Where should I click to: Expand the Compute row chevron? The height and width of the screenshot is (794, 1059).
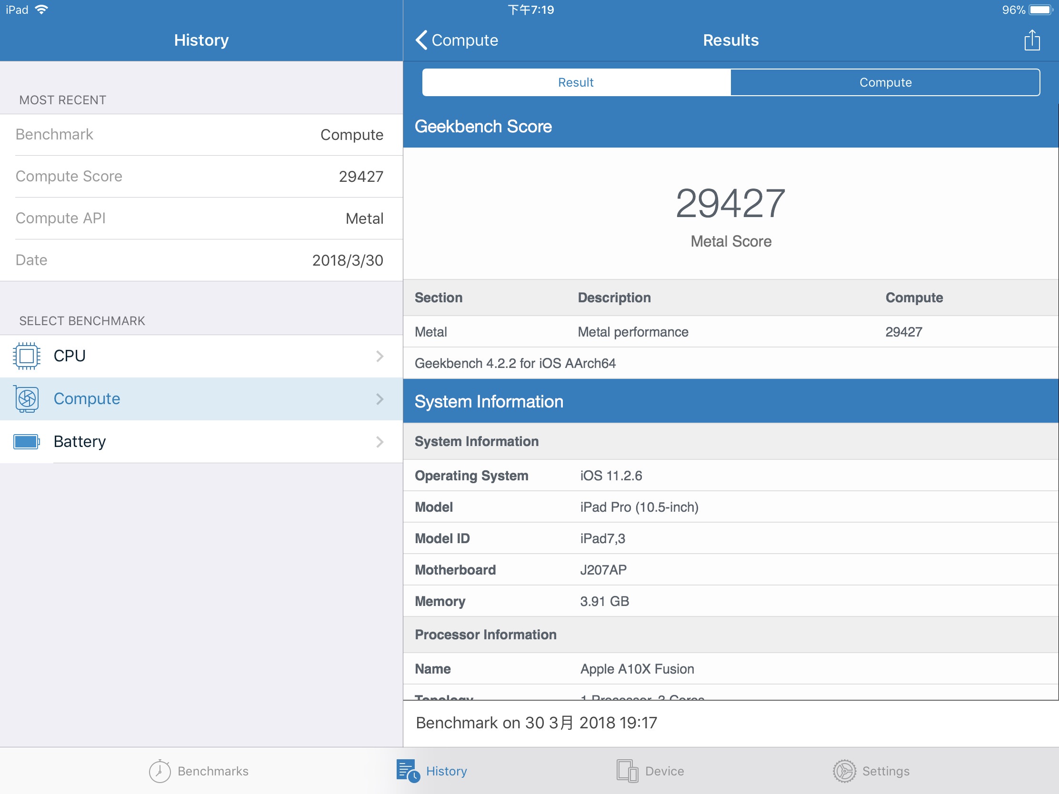point(380,399)
